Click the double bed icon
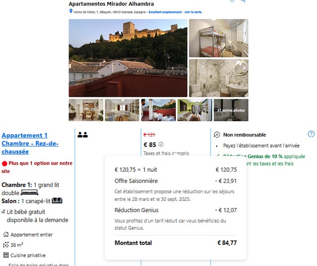The image size is (317, 266). [x=29, y=192]
